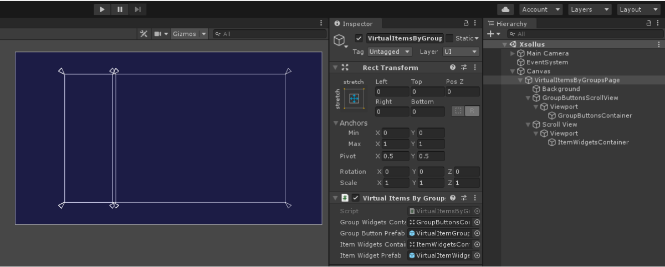Click the scene tools wrench icon
This screenshot has height=267, width=665.
pos(144,34)
